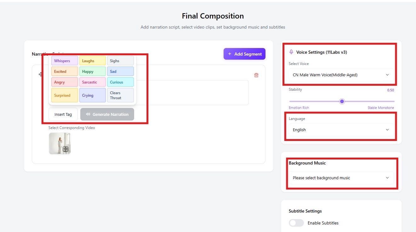Click the drag handle on the segment
Viewport: 416px width, 232px height.
(41, 74)
